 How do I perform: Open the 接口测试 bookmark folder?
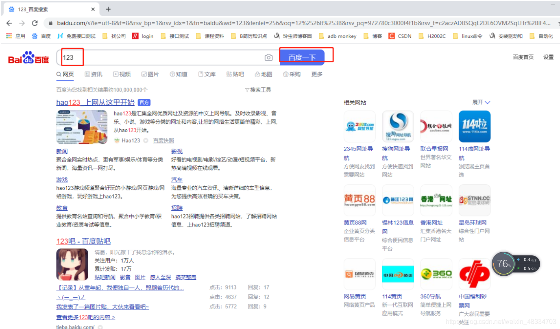tap(175, 36)
